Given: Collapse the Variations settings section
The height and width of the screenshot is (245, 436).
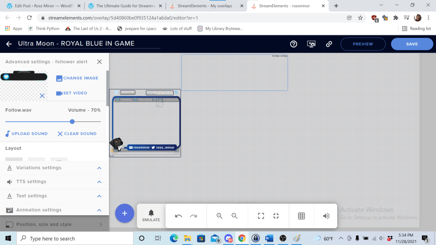Looking at the screenshot, I should (99, 168).
